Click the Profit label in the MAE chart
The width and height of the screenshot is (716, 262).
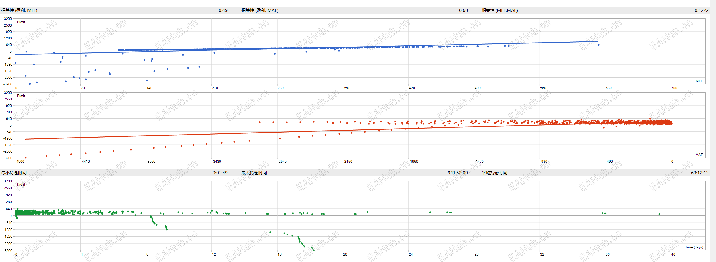pyautogui.click(x=21, y=96)
